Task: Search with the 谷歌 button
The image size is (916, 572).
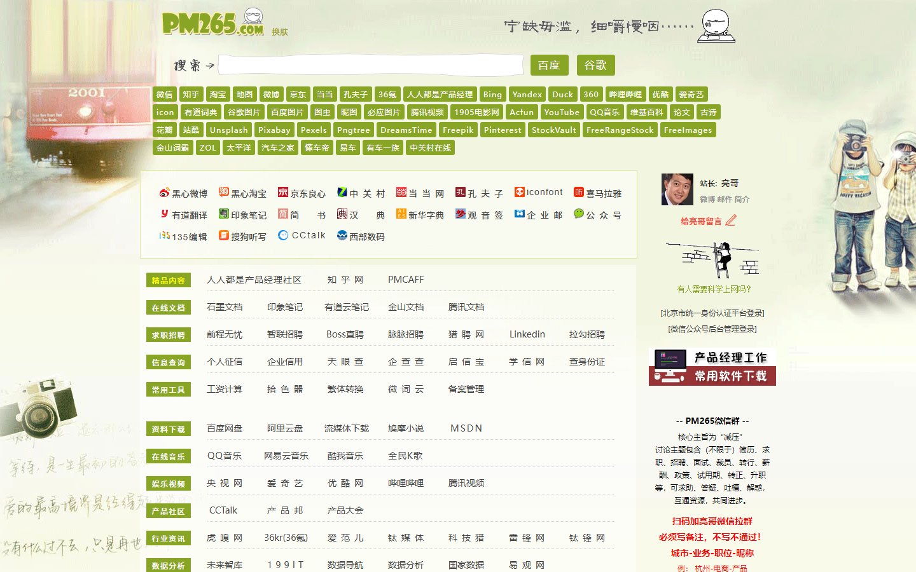Action: [595, 65]
